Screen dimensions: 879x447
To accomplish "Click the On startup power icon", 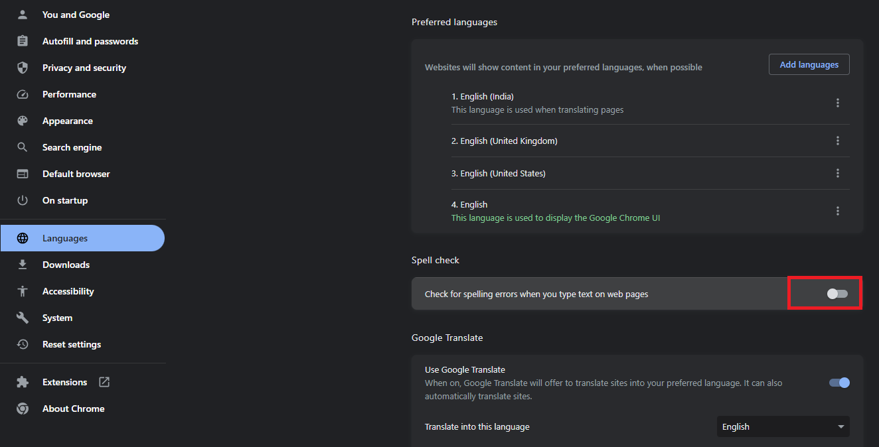I will click(23, 200).
